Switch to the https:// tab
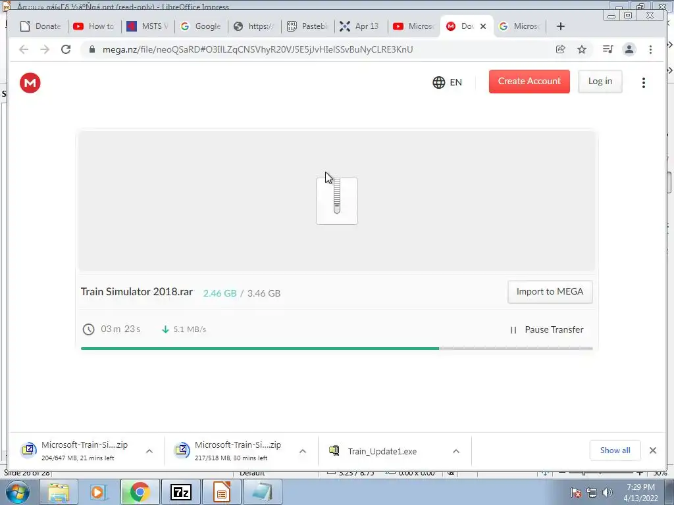Viewport: 674px width, 505px height. (x=254, y=26)
